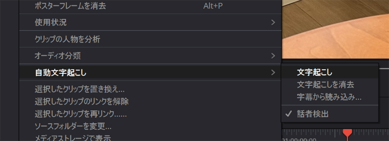This screenshot has width=389, height=141.
Task: Expand the オーディオ分類 submenu arrow
Action: coord(273,56)
